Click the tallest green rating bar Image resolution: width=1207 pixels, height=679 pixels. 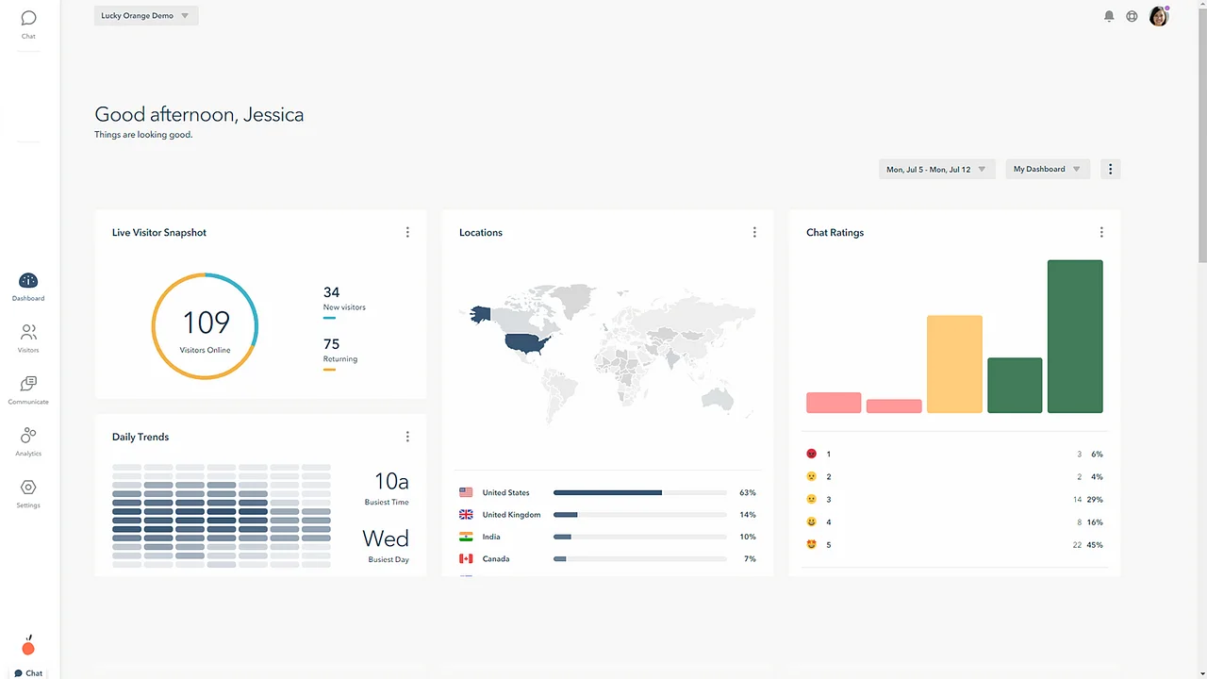coord(1075,336)
